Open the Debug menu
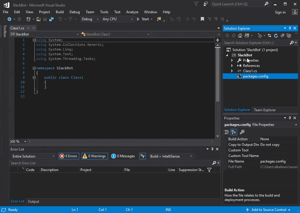The image size is (300, 213). coord(75,12)
